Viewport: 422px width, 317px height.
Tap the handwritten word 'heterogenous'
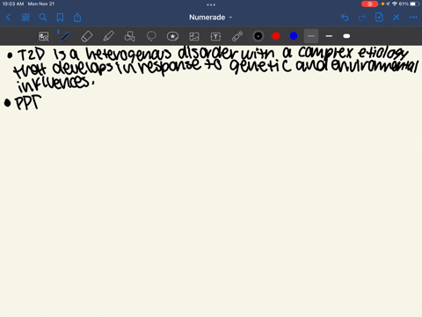[128, 55]
